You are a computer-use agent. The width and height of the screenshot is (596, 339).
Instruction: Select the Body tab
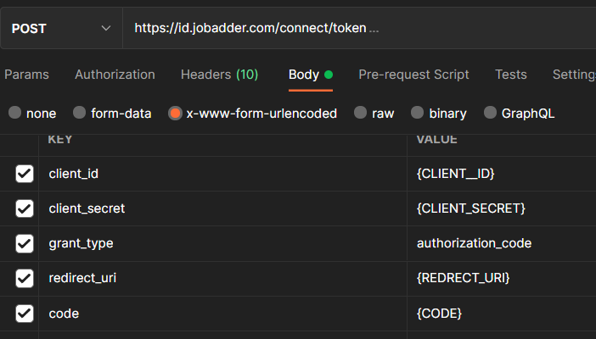point(304,75)
